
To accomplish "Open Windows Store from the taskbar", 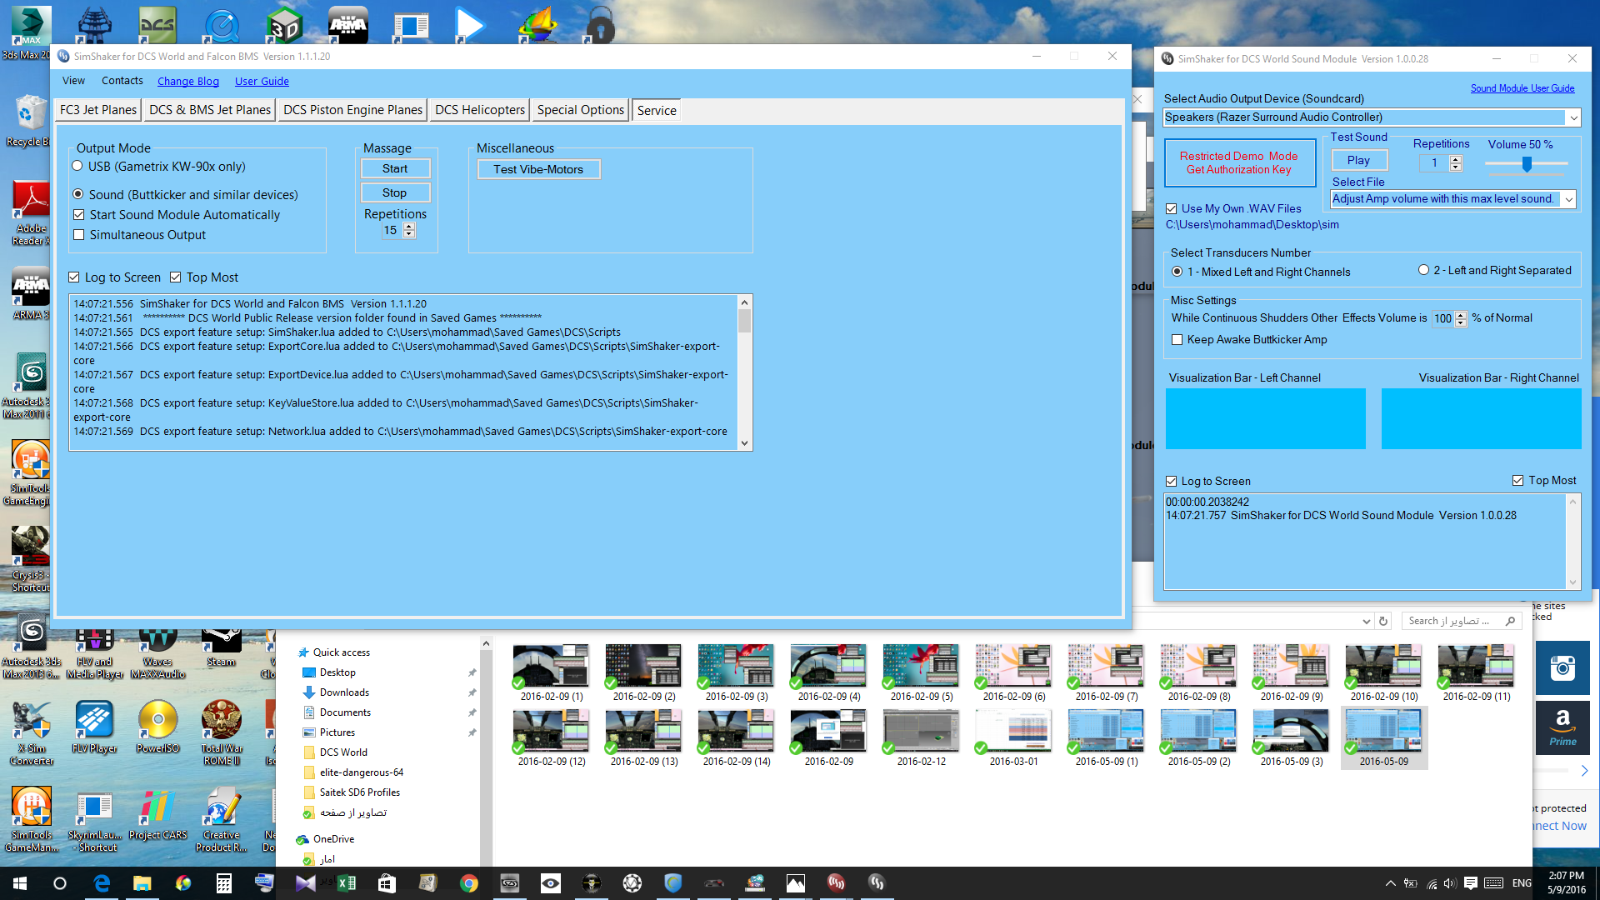I will [387, 883].
